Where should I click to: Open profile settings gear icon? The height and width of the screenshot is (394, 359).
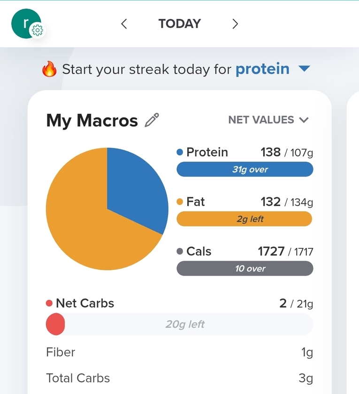[38, 31]
